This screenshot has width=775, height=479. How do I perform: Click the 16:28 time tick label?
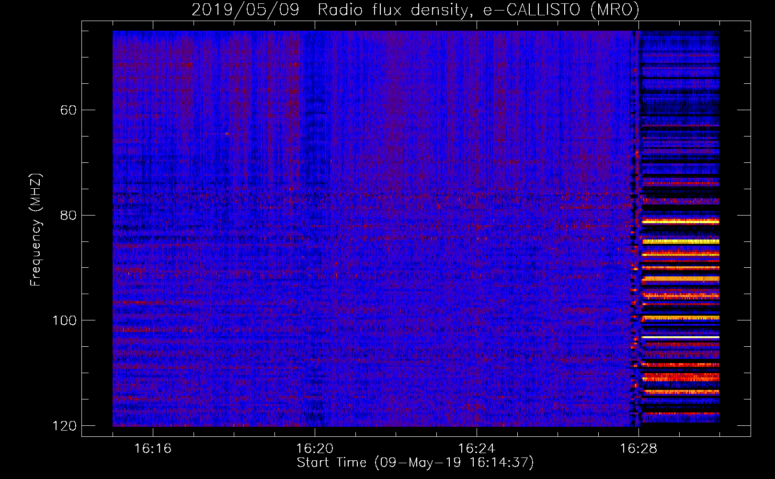pyautogui.click(x=638, y=449)
